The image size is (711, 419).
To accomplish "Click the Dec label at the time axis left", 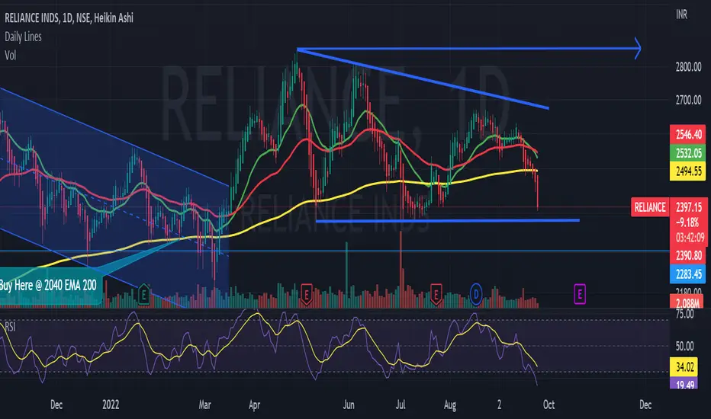I will coord(56,405).
